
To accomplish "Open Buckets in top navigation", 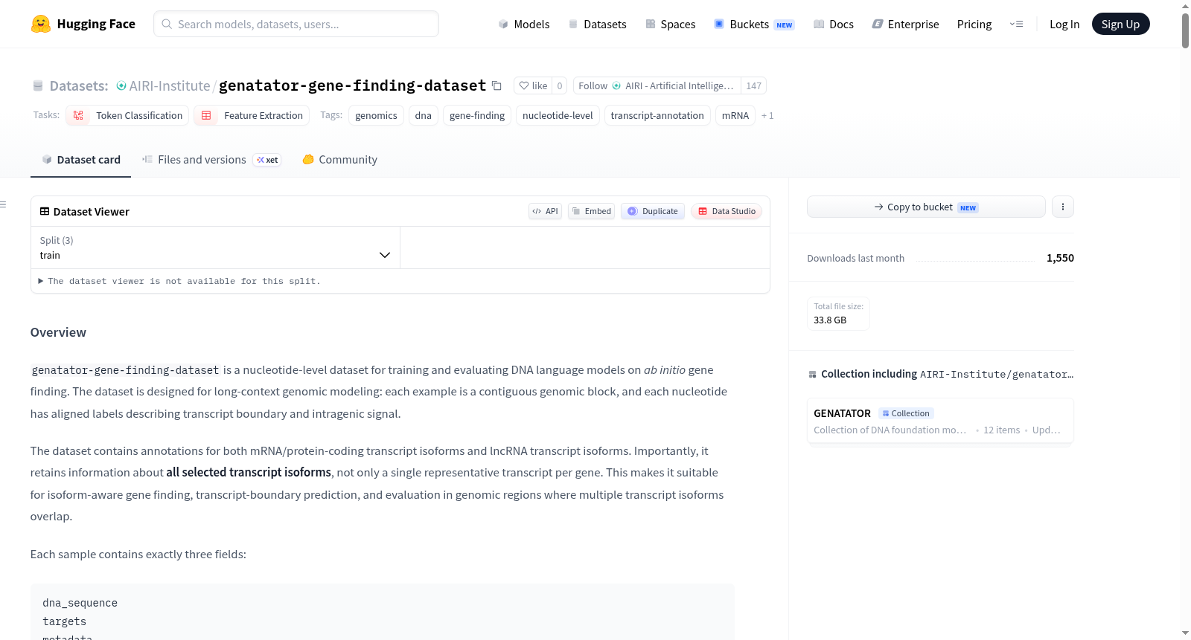I will coord(754,24).
